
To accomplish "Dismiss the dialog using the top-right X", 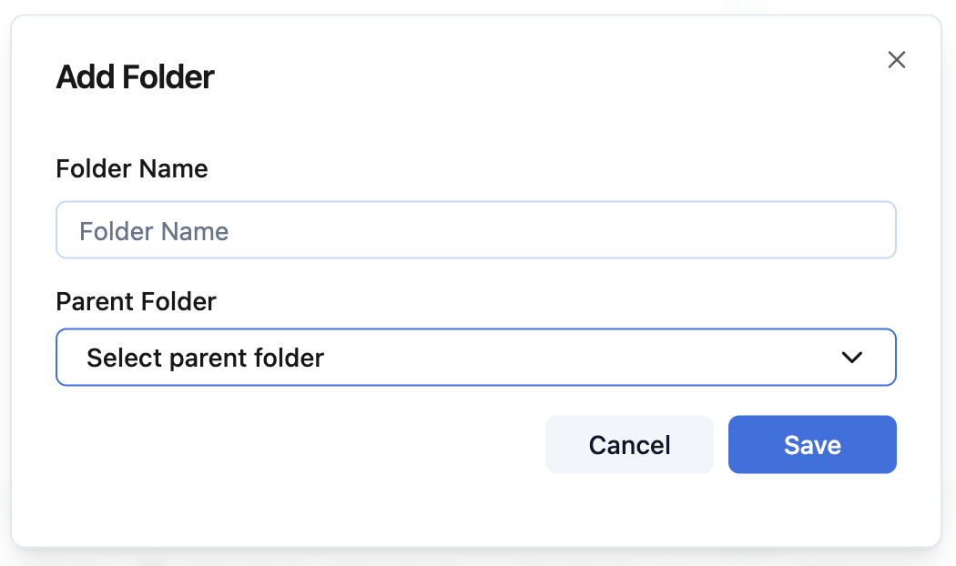I will [897, 60].
